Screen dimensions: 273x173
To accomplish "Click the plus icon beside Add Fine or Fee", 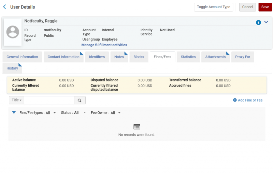I will (235, 100).
